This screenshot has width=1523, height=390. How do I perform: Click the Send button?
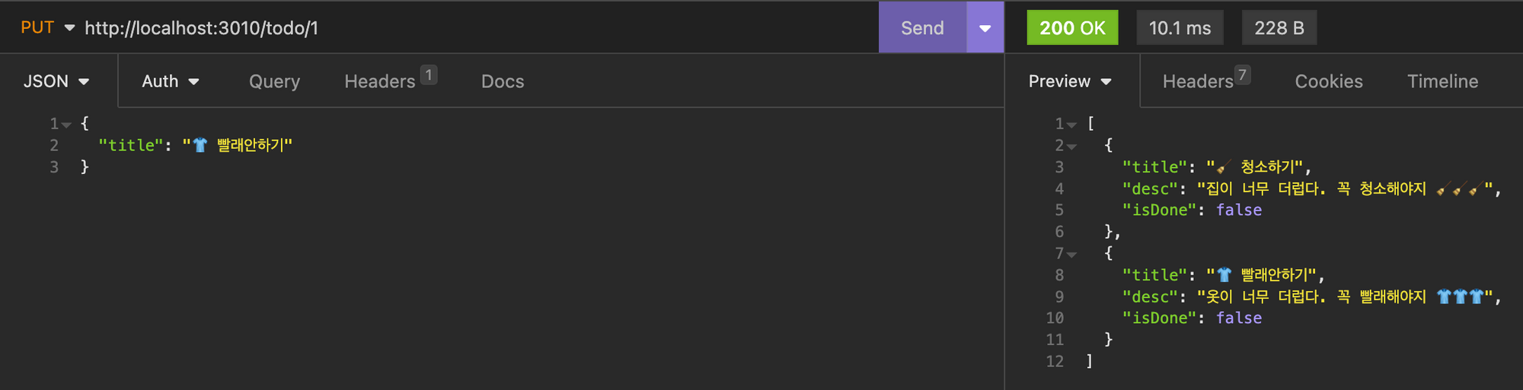(922, 27)
